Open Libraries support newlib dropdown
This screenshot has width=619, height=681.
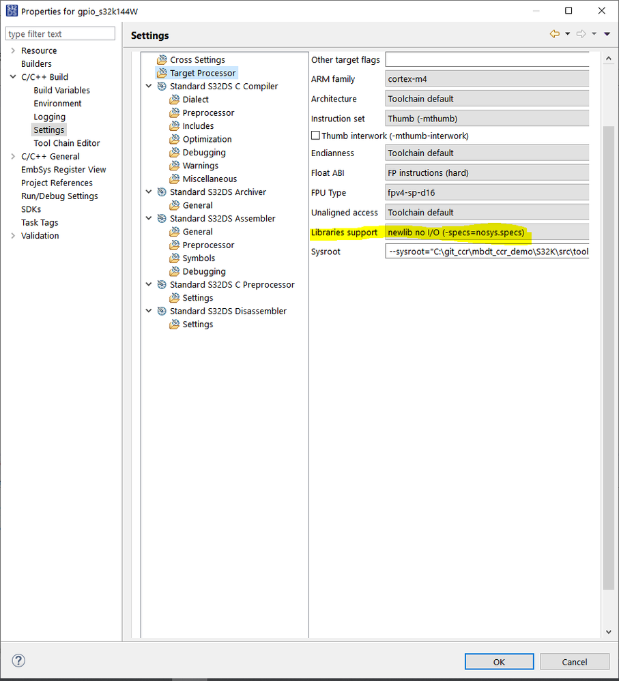pyautogui.click(x=487, y=232)
